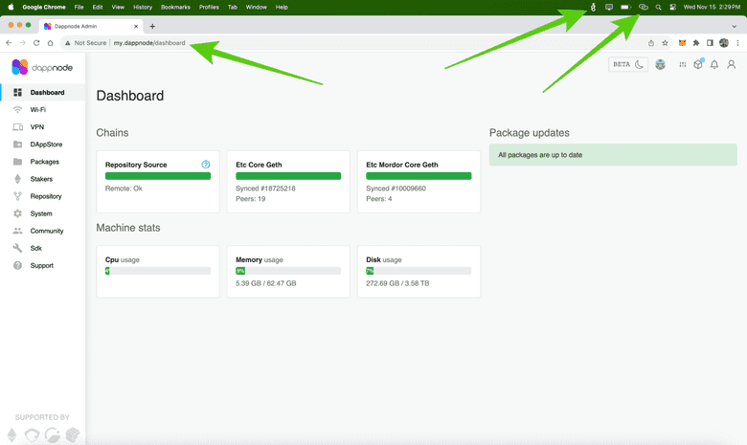Image resolution: width=747 pixels, height=445 pixels.
Task: Click the bell notifications icon
Action: pyautogui.click(x=714, y=65)
